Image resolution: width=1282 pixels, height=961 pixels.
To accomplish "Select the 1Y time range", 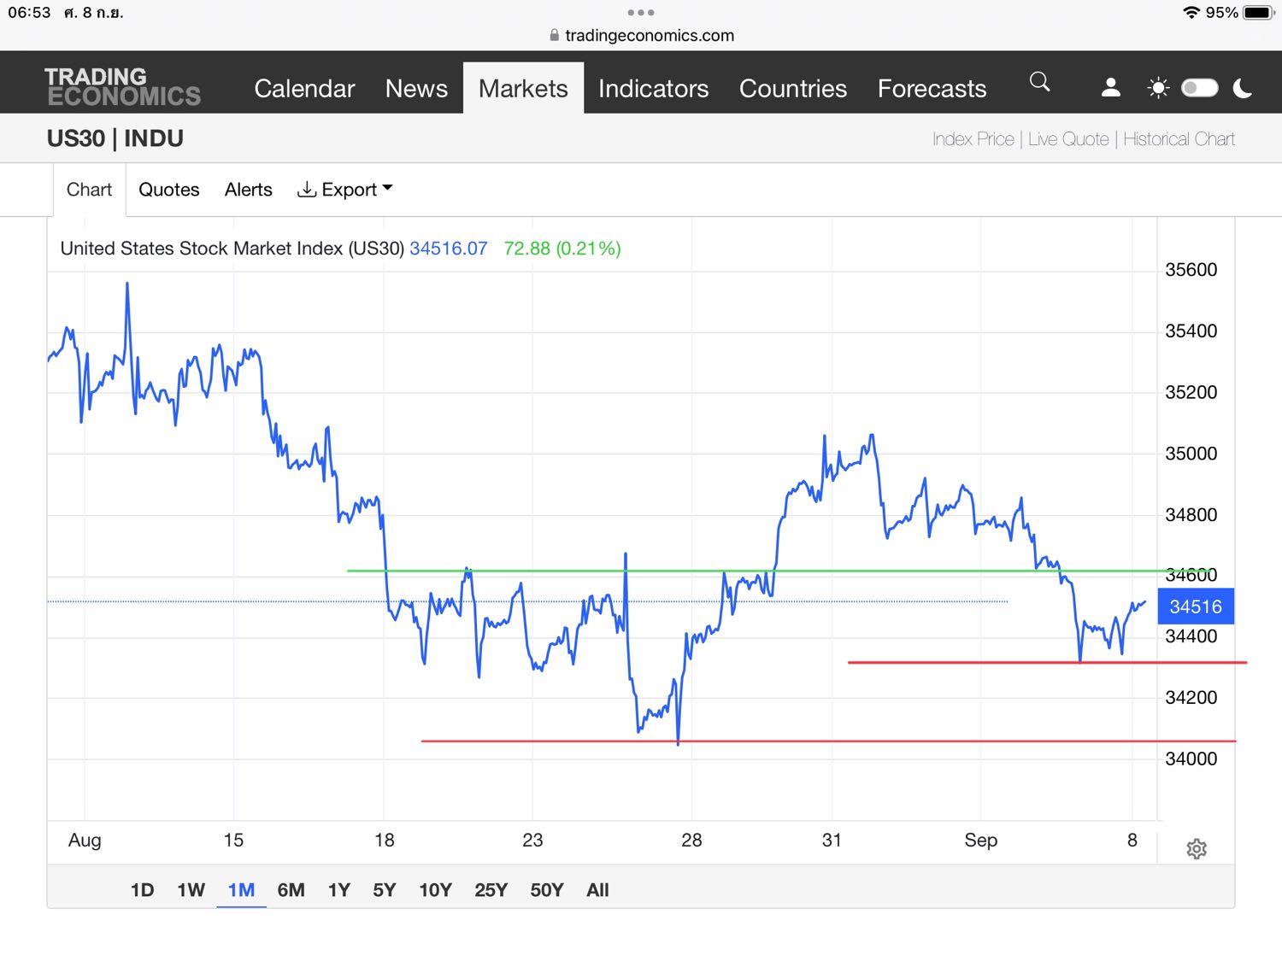I will 339,890.
